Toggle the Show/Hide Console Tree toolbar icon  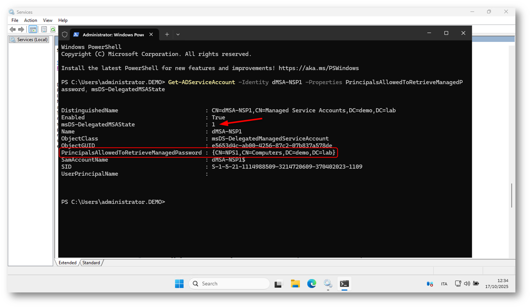tap(33, 29)
